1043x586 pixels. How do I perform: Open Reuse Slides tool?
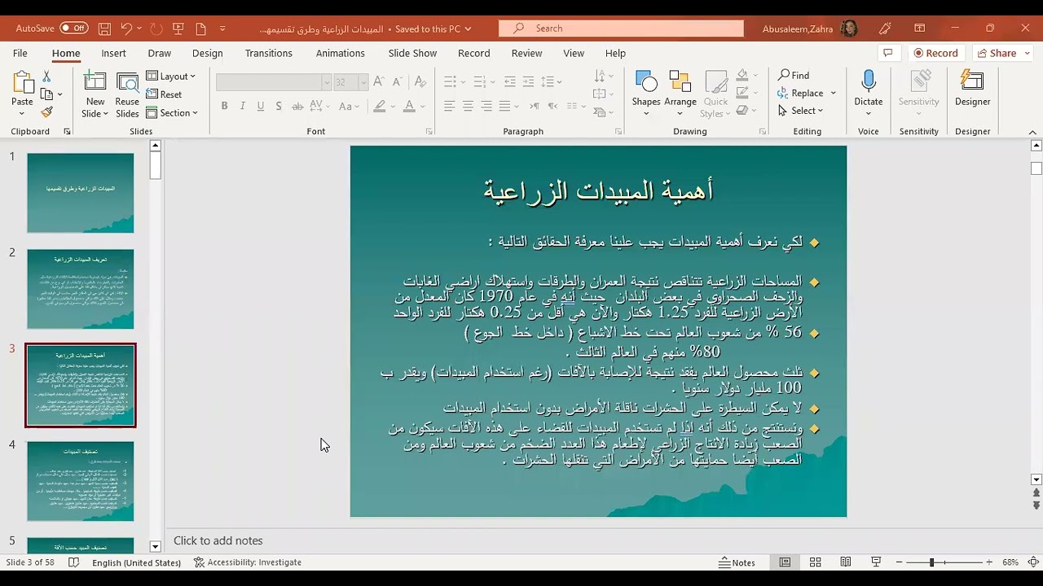[127, 94]
